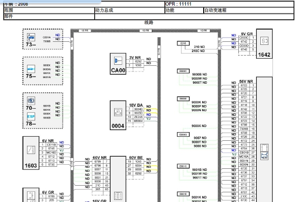Select the 0004 component label
This screenshot has width=301, height=202.
click(x=118, y=126)
